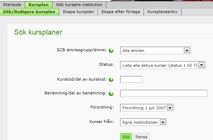Go to the Startsida tab

(x=12, y=5)
